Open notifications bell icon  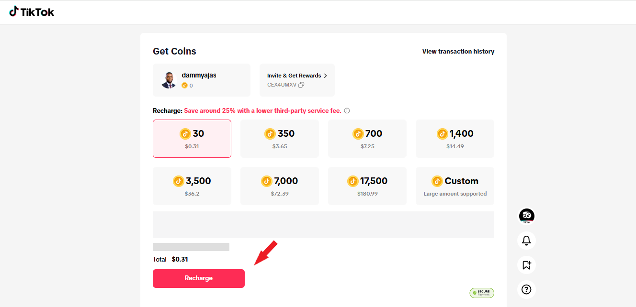526,240
